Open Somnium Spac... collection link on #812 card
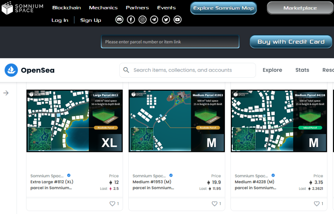Screen dimensions: 334x214 47,176
